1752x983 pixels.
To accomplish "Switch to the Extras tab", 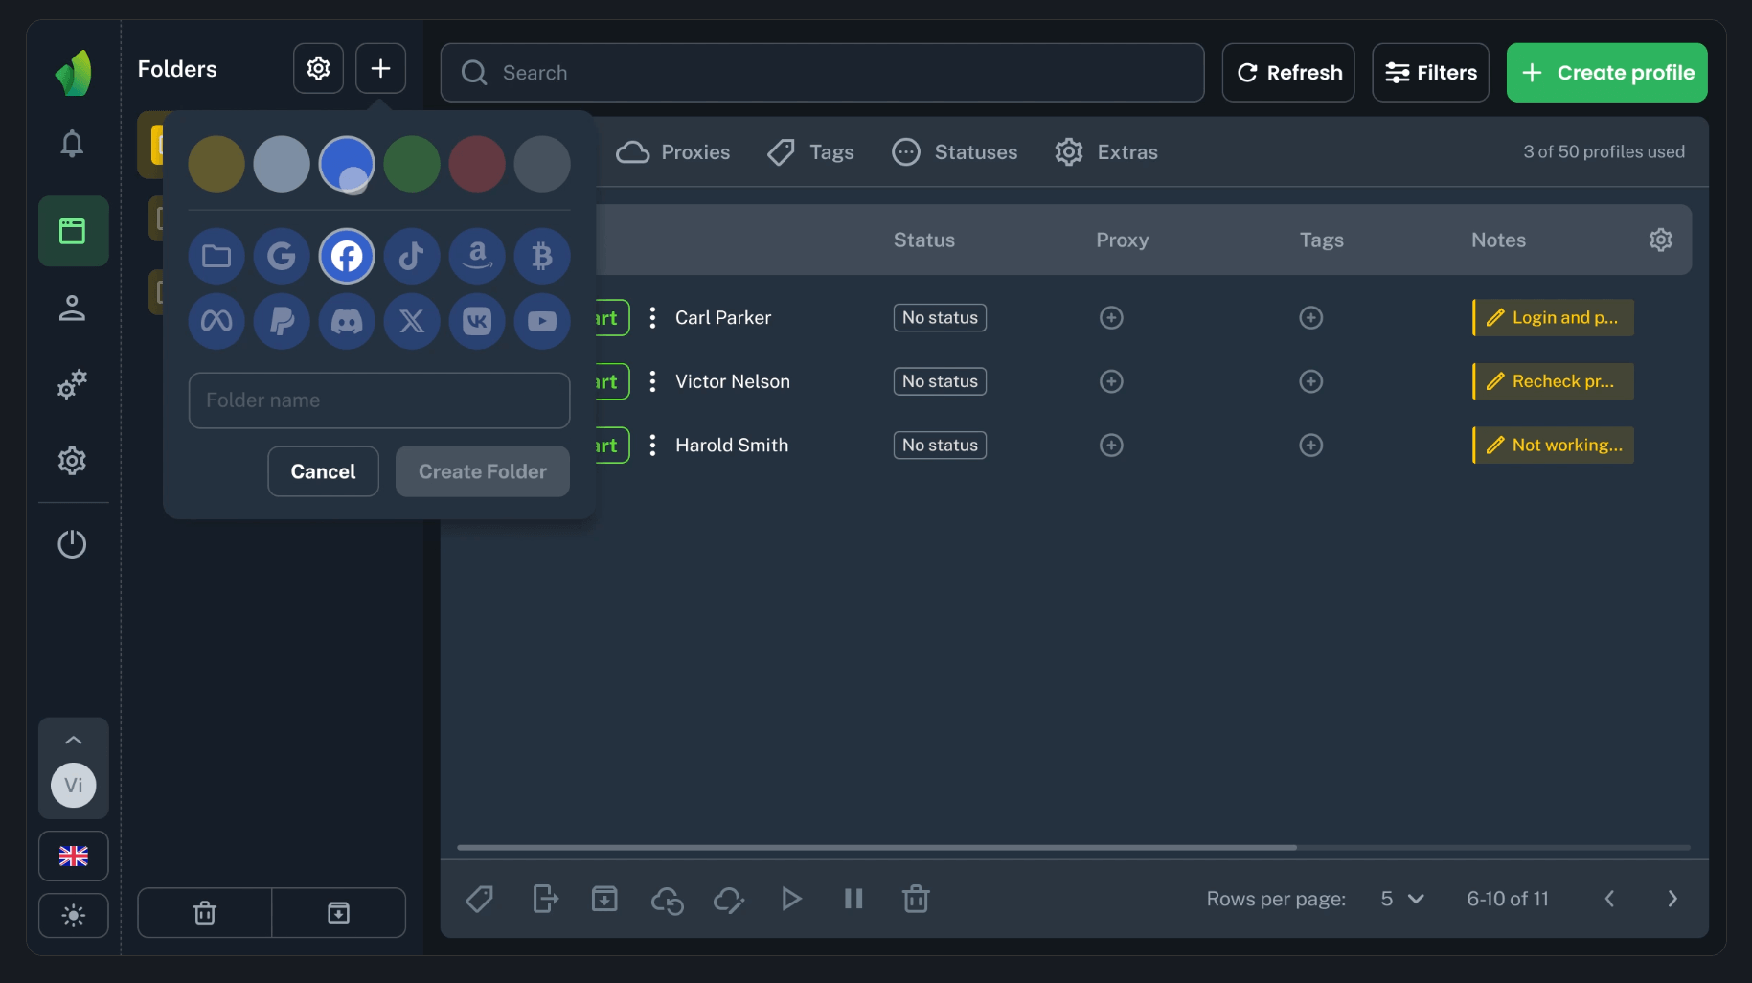I will click(1106, 152).
